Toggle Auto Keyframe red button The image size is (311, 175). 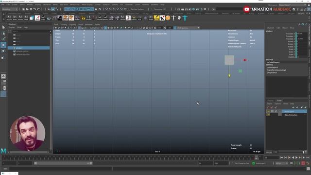pos(303,163)
